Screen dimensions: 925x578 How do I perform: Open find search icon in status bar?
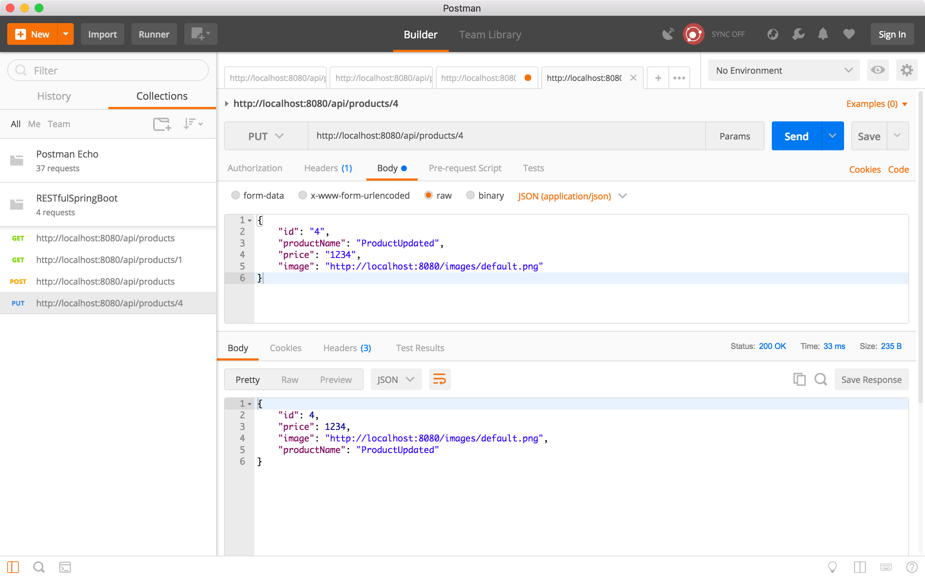click(39, 567)
